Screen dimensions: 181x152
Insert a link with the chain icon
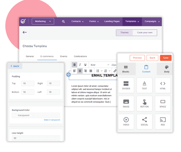click(x=115, y=71)
